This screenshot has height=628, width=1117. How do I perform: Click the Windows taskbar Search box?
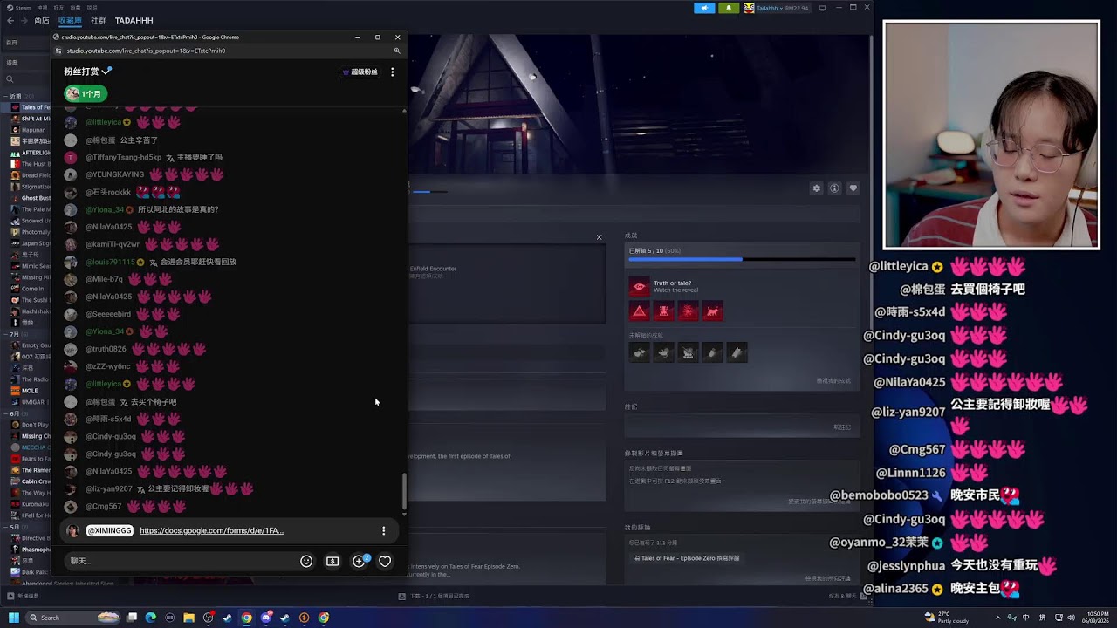pyautogui.click(x=73, y=618)
